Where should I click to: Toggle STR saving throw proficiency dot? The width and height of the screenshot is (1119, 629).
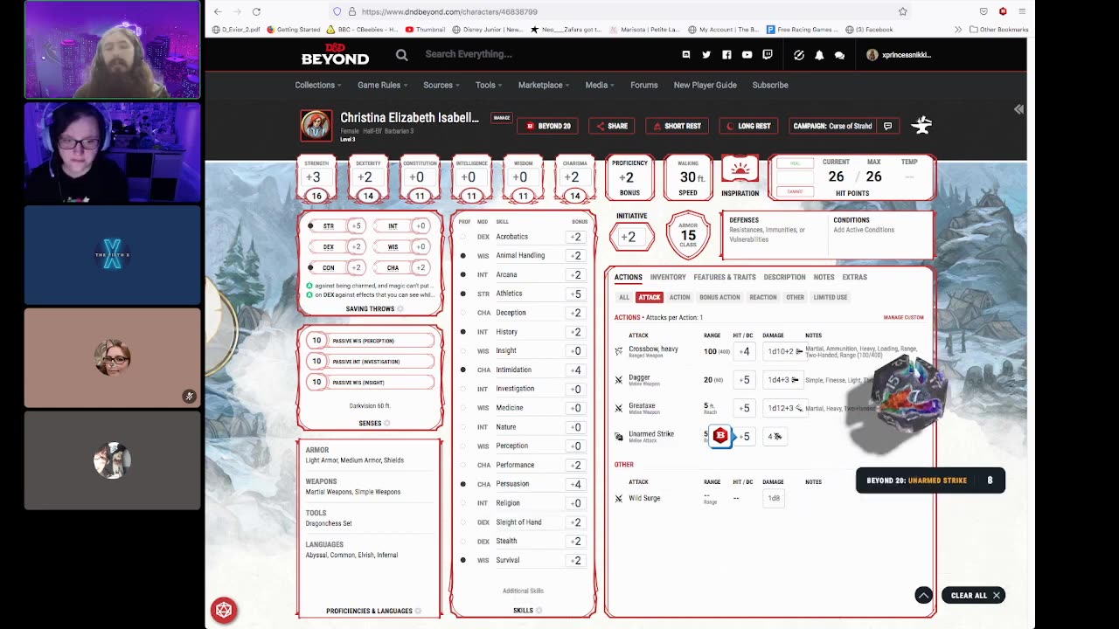[x=309, y=226]
